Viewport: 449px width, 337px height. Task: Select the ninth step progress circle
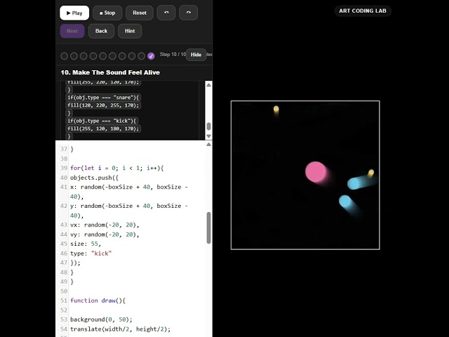(x=142, y=56)
